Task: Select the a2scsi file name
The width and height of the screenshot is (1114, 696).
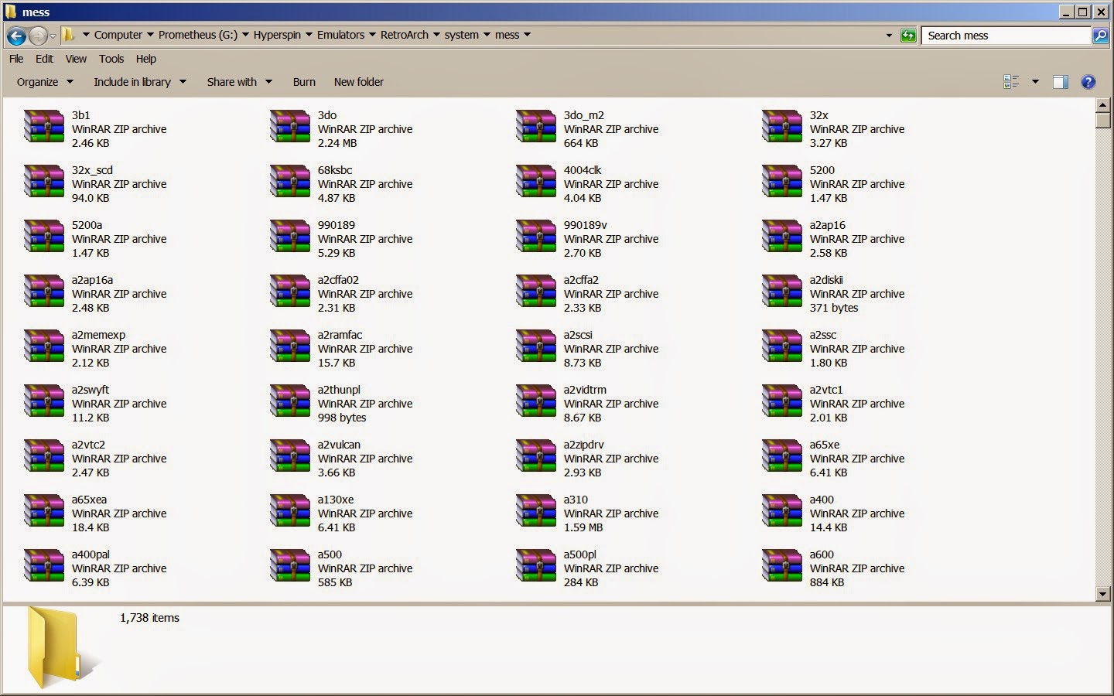Action: pyautogui.click(x=578, y=335)
